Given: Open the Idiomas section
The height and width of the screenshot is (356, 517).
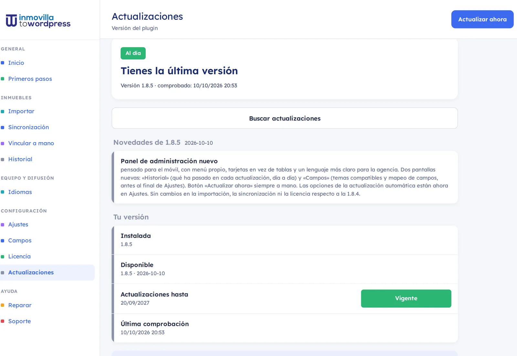Looking at the screenshot, I should (20, 192).
